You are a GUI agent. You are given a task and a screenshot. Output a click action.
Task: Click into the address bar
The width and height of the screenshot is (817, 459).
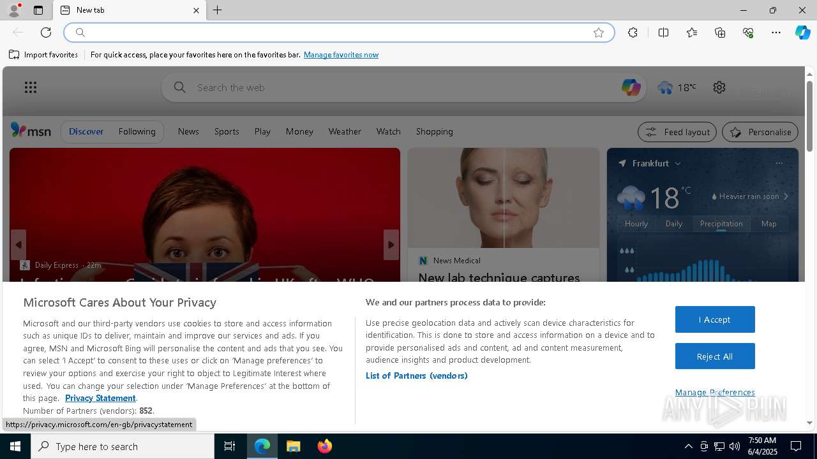[338, 33]
